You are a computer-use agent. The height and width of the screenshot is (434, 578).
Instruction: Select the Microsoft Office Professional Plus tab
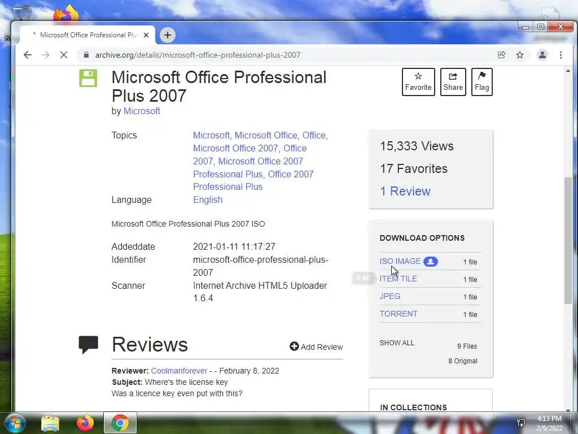87,35
